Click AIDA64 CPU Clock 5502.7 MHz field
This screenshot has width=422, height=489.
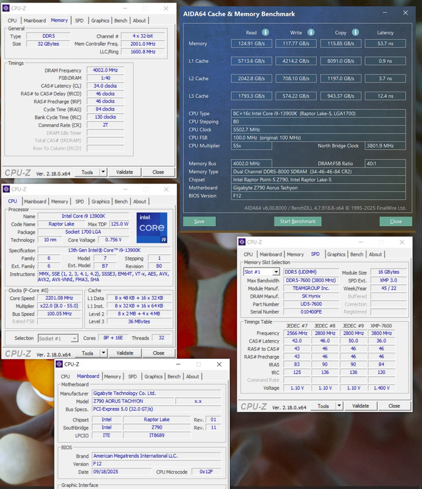point(319,130)
